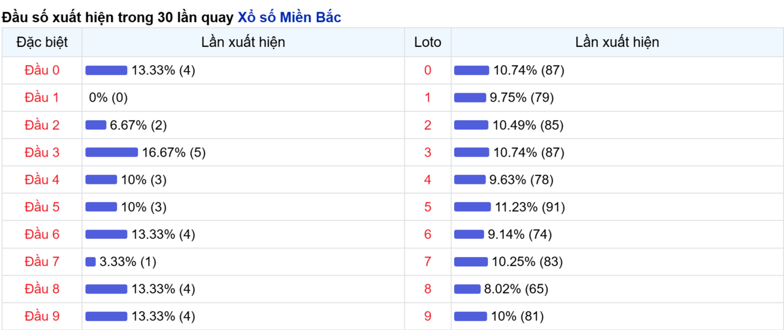Click the Đặc biệt column header

(x=42, y=42)
